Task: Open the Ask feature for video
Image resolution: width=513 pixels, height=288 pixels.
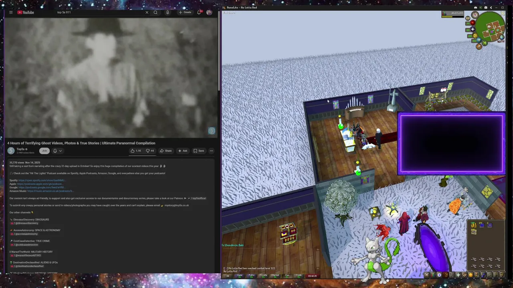Action: 182,151
